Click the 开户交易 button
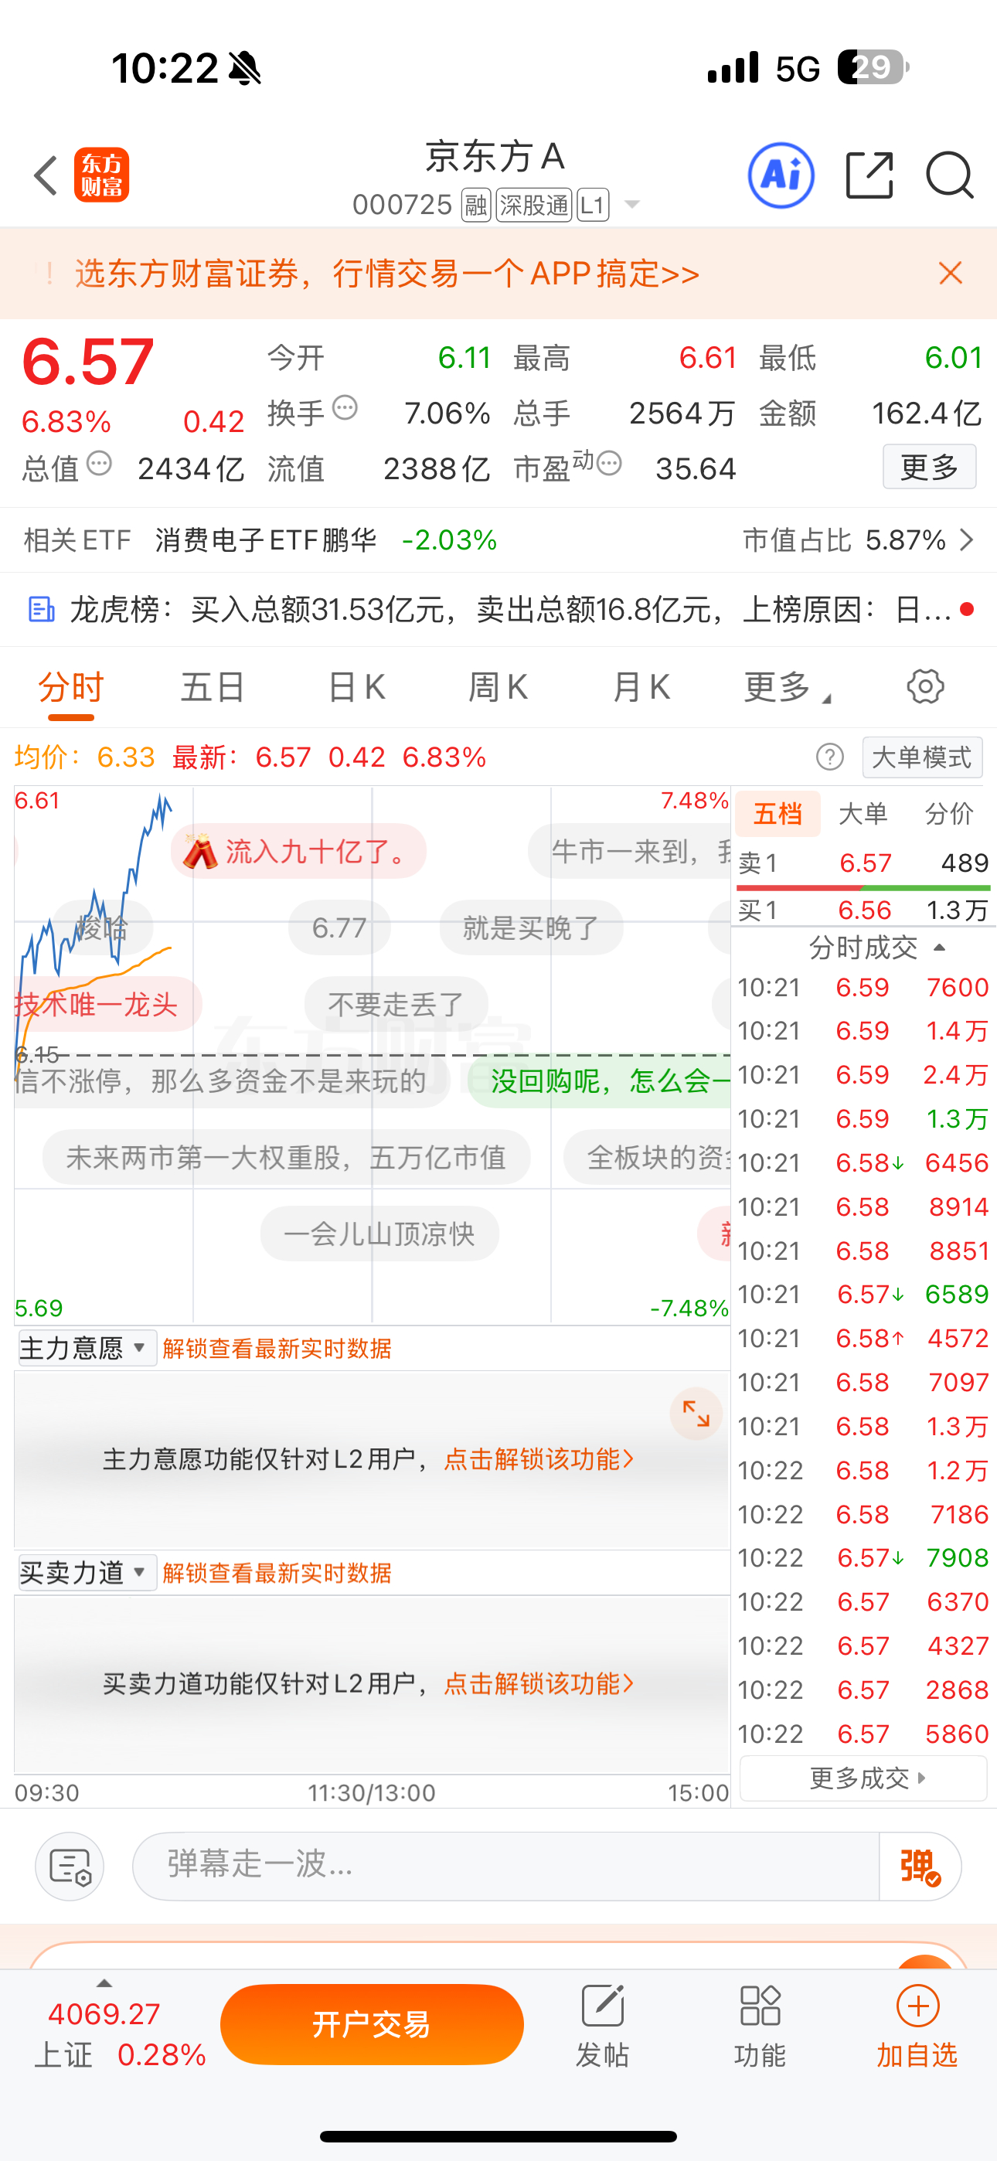 click(x=372, y=2024)
